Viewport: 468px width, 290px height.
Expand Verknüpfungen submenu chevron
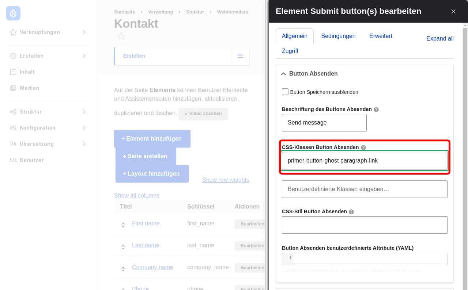tap(84, 32)
